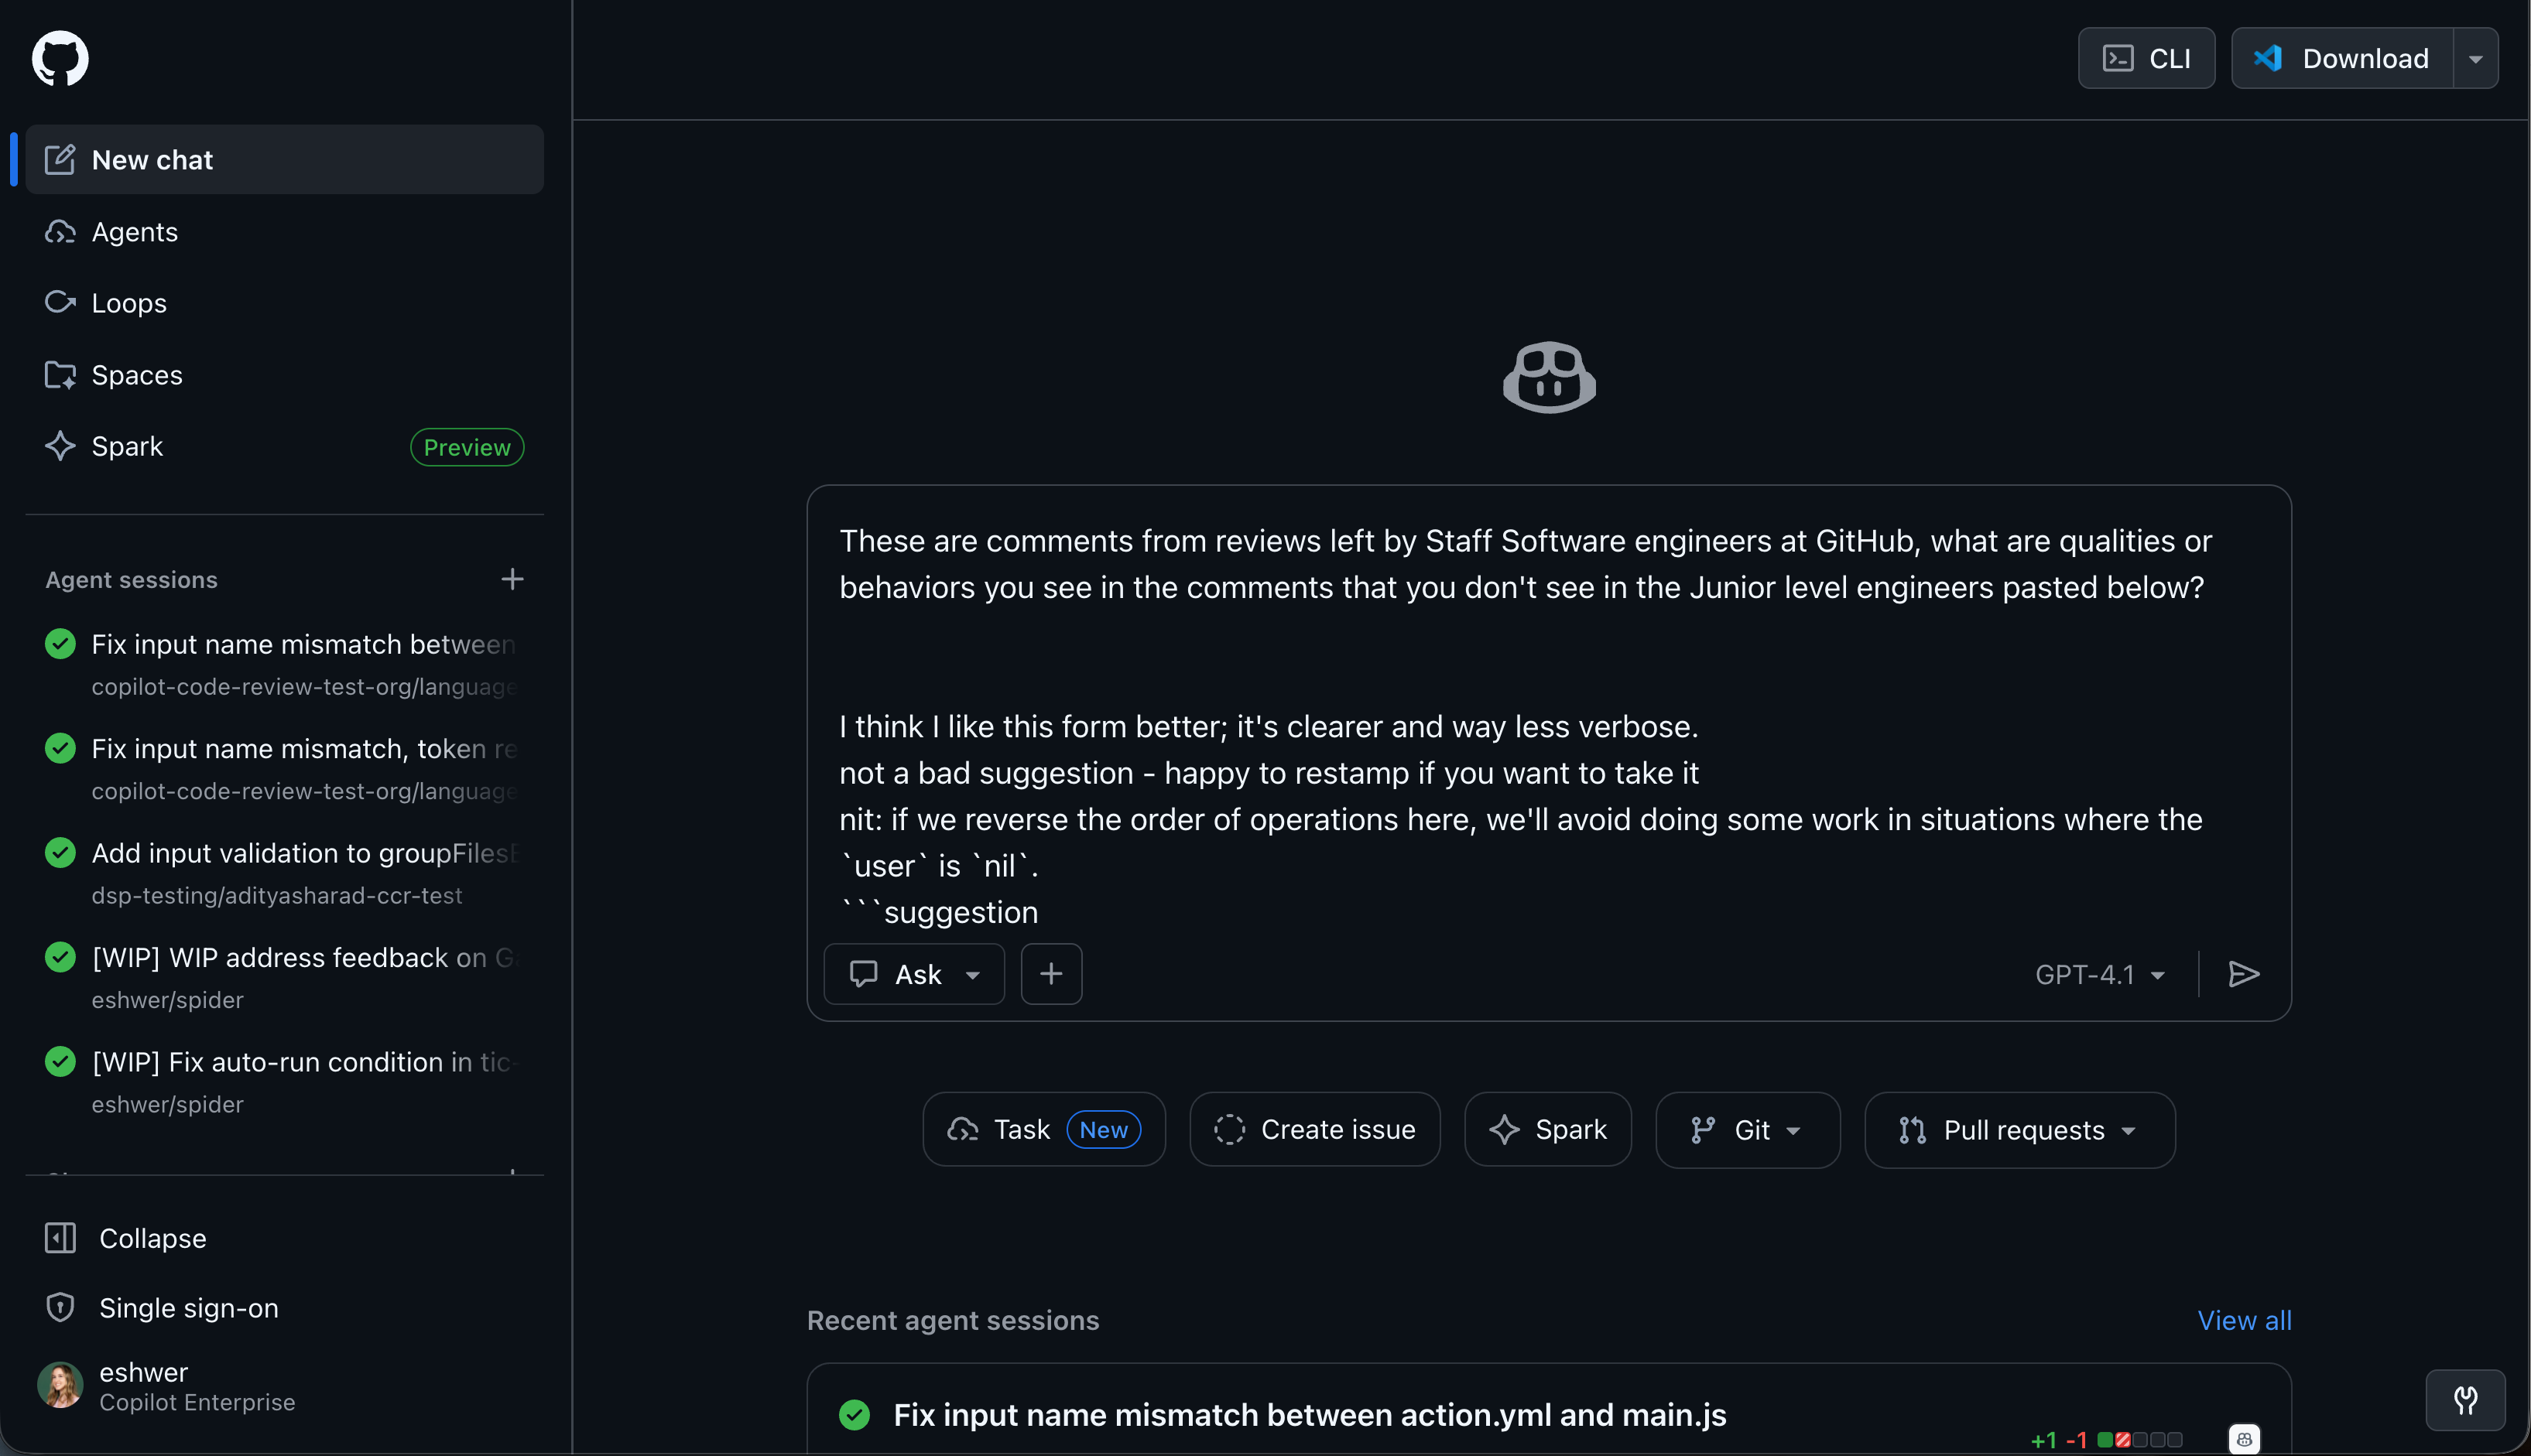Click the GitHub logo icon
This screenshot has width=2531, height=1456.
[60, 58]
